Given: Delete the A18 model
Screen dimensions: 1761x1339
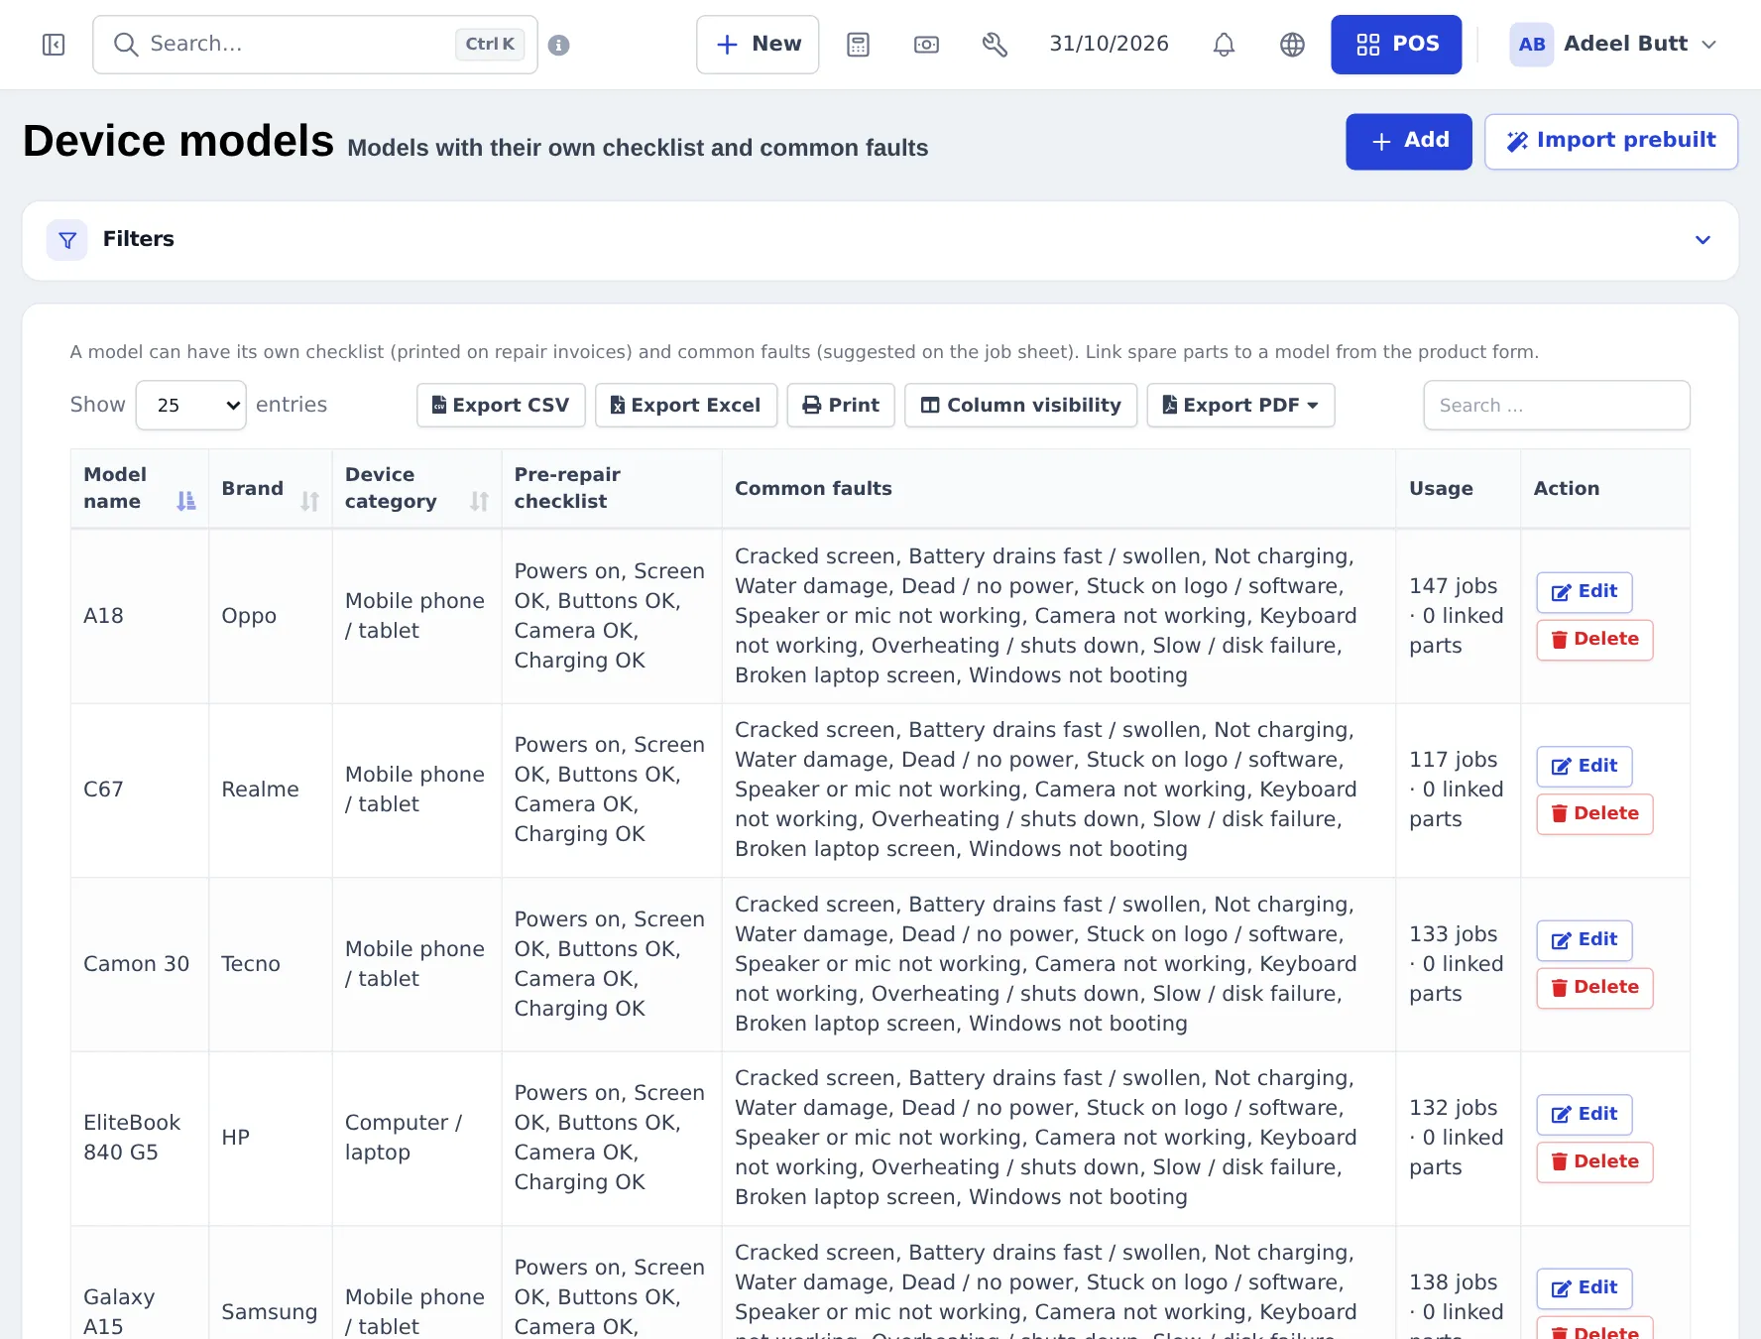Looking at the screenshot, I should click(1594, 640).
